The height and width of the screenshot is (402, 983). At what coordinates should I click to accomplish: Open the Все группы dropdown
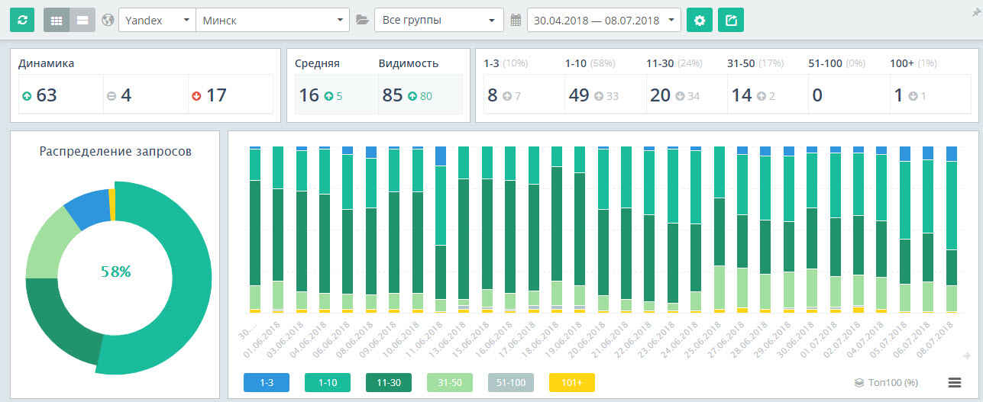pyautogui.click(x=438, y=20)
